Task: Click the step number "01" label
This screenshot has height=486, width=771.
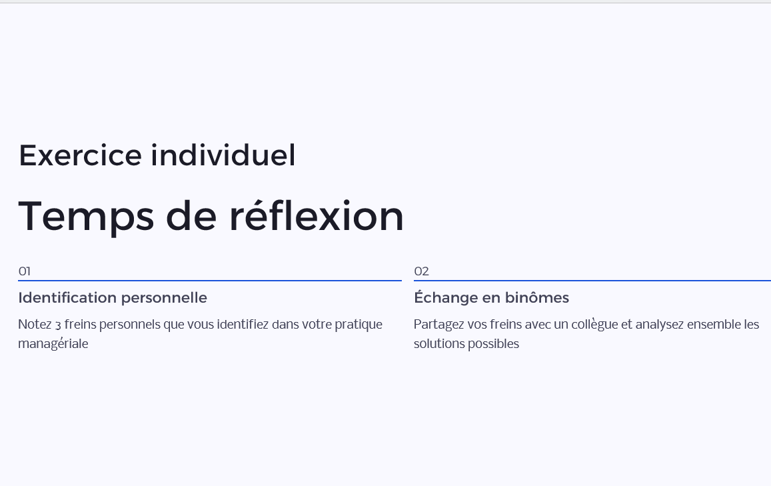Action: (25, 271)
